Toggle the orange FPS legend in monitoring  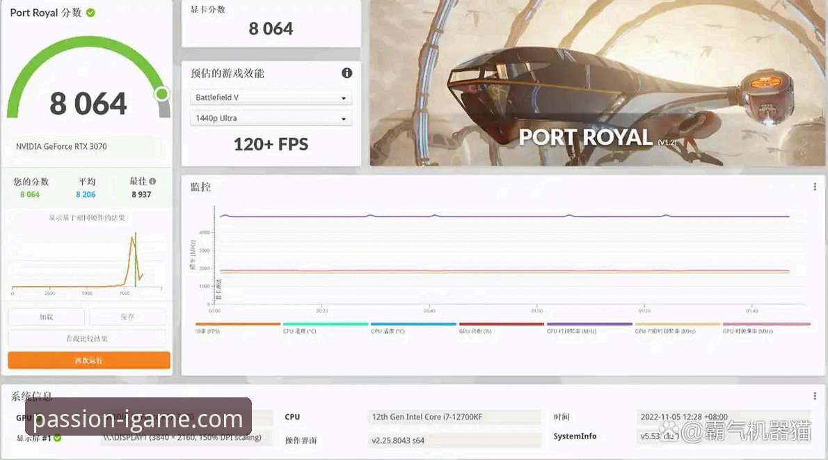(238, 328)
